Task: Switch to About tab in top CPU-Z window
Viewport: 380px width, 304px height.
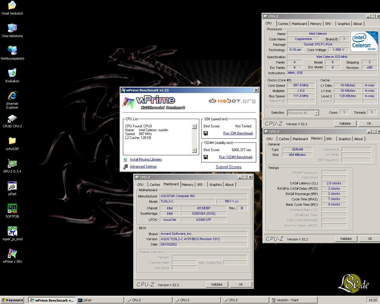Action: (357, 24)
